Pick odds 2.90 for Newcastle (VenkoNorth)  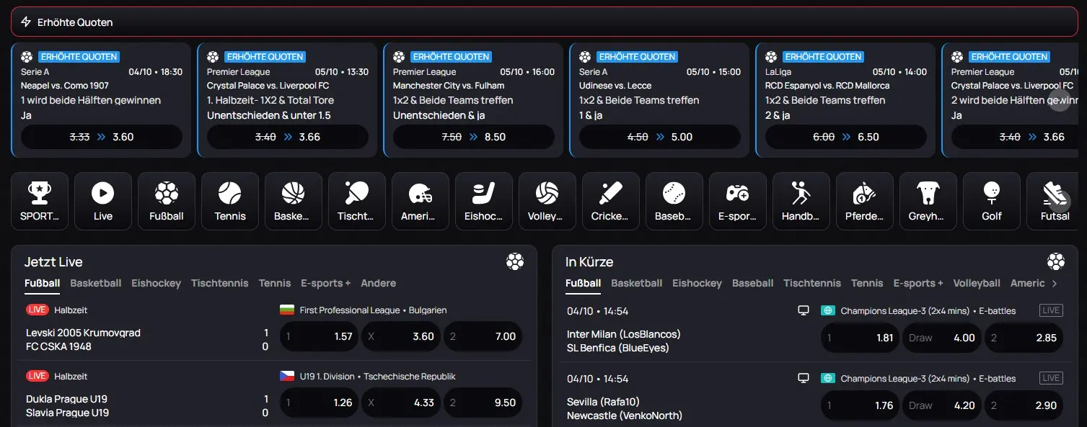click(x=1024, y=405)
